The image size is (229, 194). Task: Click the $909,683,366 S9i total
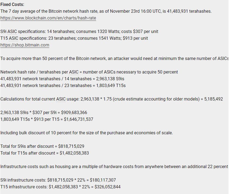tap(74, 112)
